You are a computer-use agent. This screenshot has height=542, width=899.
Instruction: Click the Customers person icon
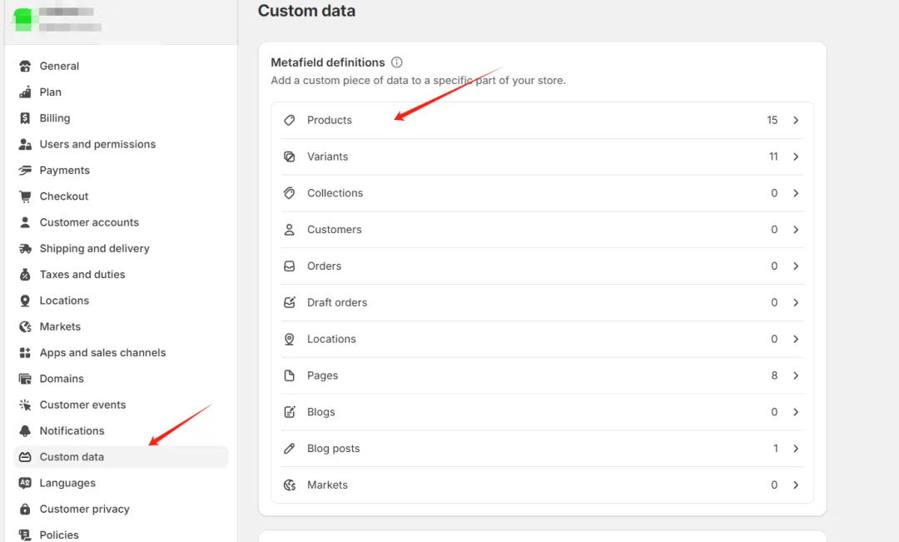point(290,230)
